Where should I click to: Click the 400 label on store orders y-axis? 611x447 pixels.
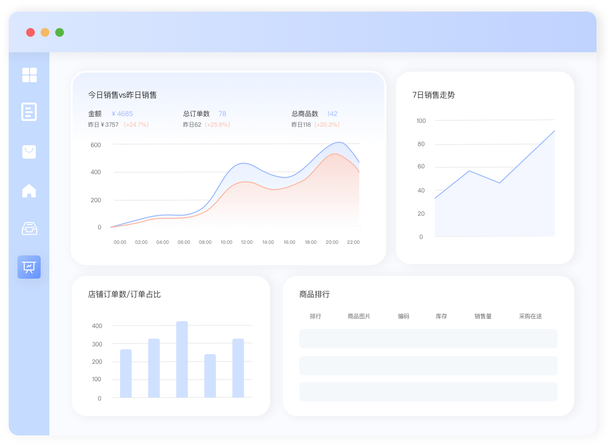(97, 326)
